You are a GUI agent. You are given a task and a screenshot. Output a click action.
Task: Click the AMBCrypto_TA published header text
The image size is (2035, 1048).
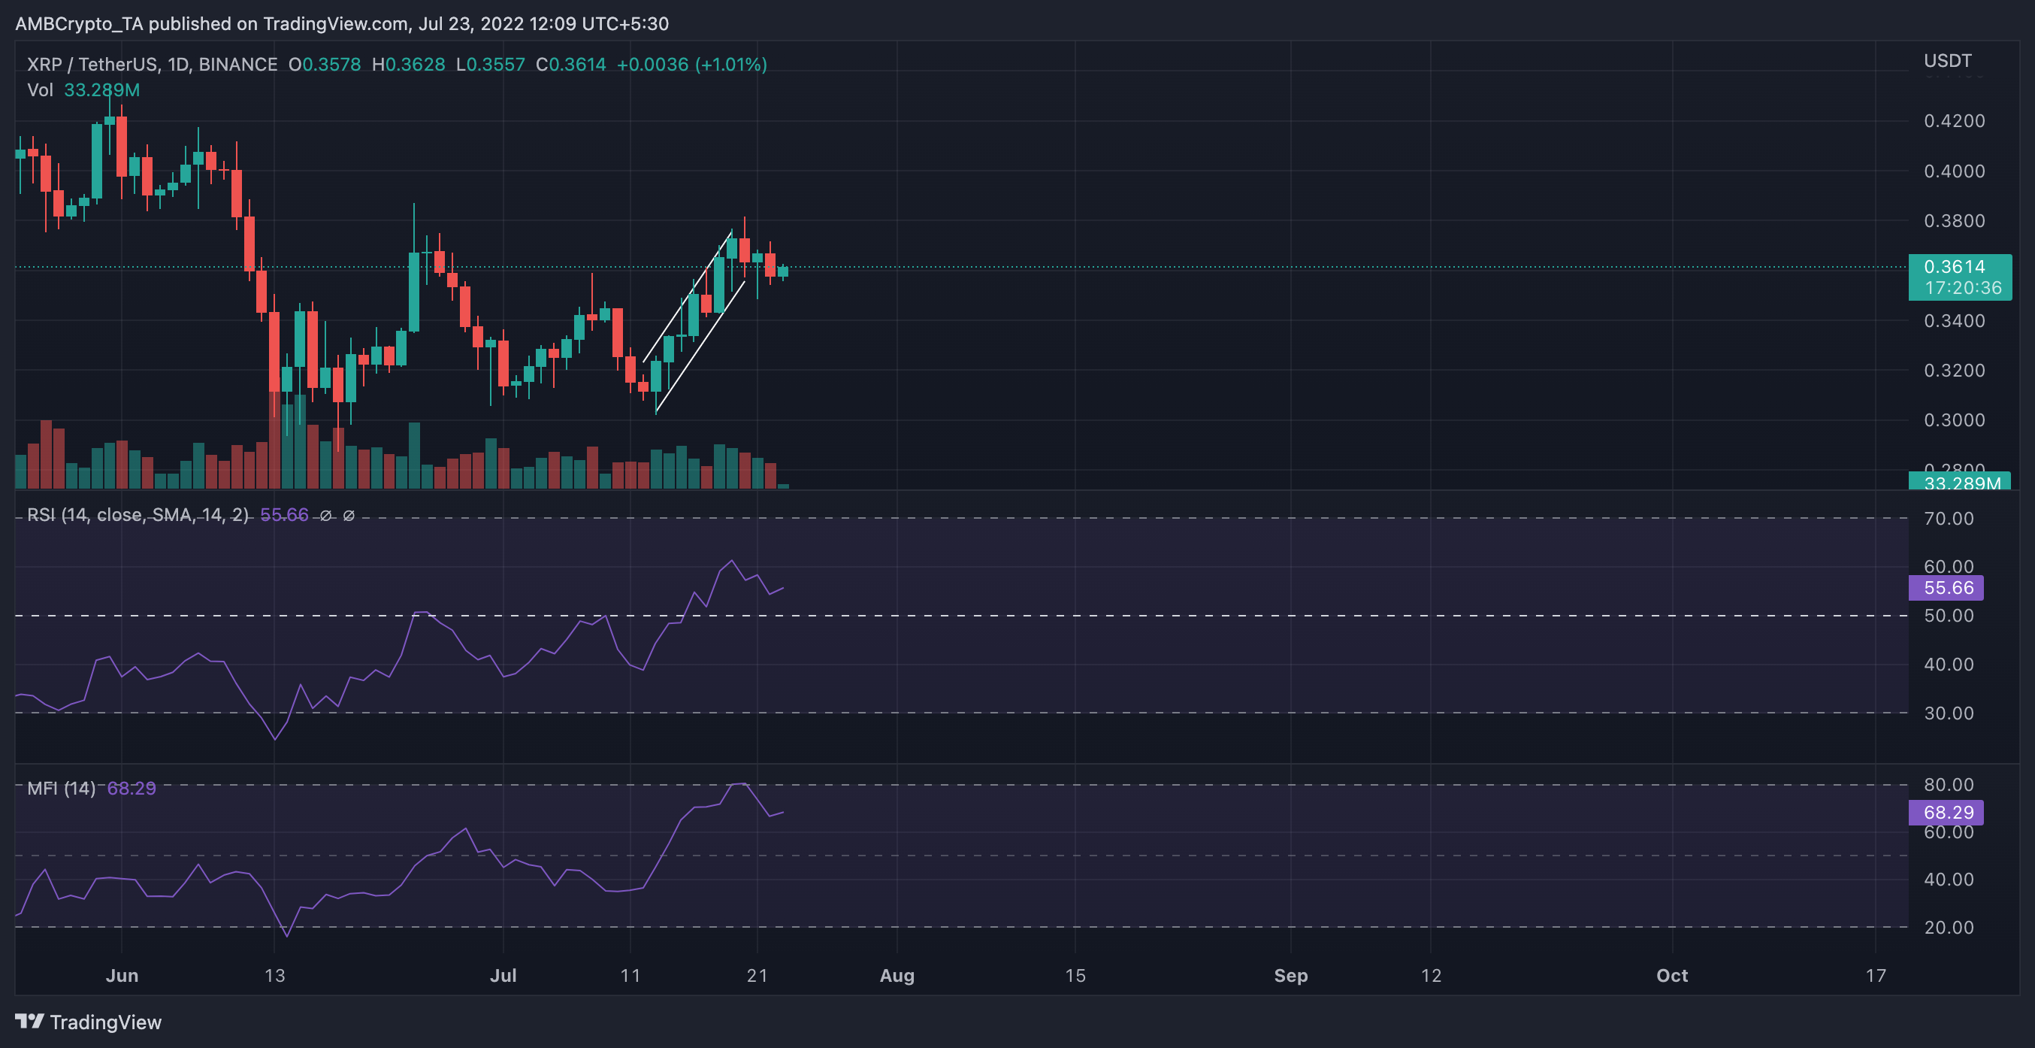point(342,24)
